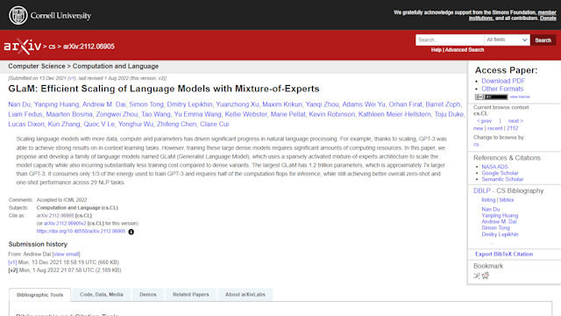Click the Download PDF link
561x316 pixels.
503,81
